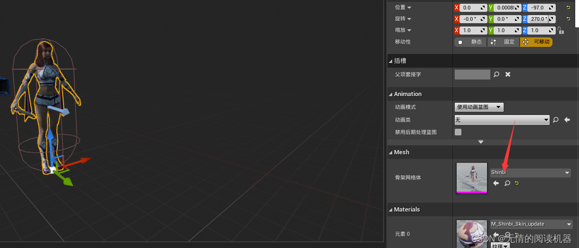Reset rotation to default with yellow arrow
The image size is (579, 248).
568,19
